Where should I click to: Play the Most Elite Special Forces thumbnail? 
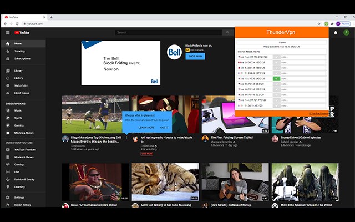(305, 182)
